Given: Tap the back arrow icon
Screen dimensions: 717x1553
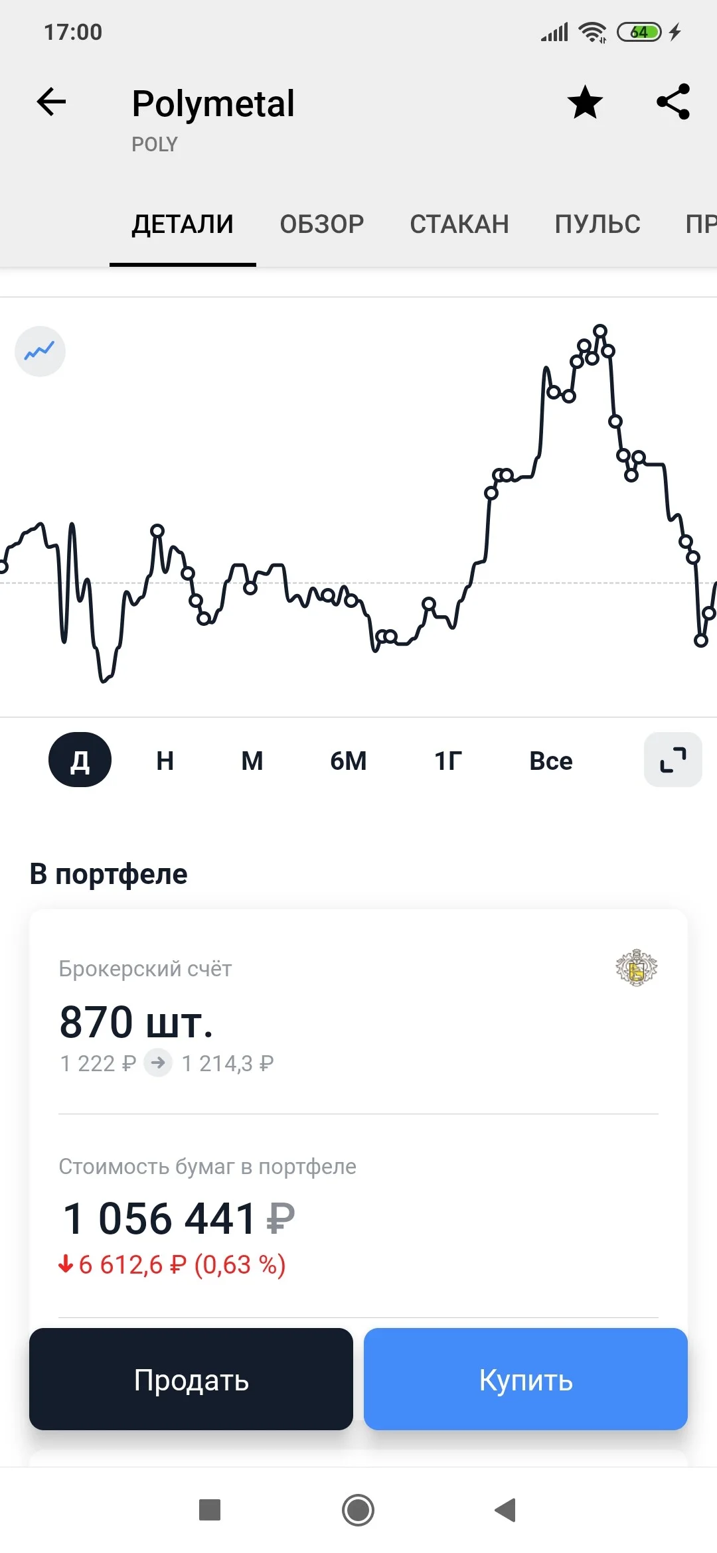Looking at the screenshot, I should 51,102.
